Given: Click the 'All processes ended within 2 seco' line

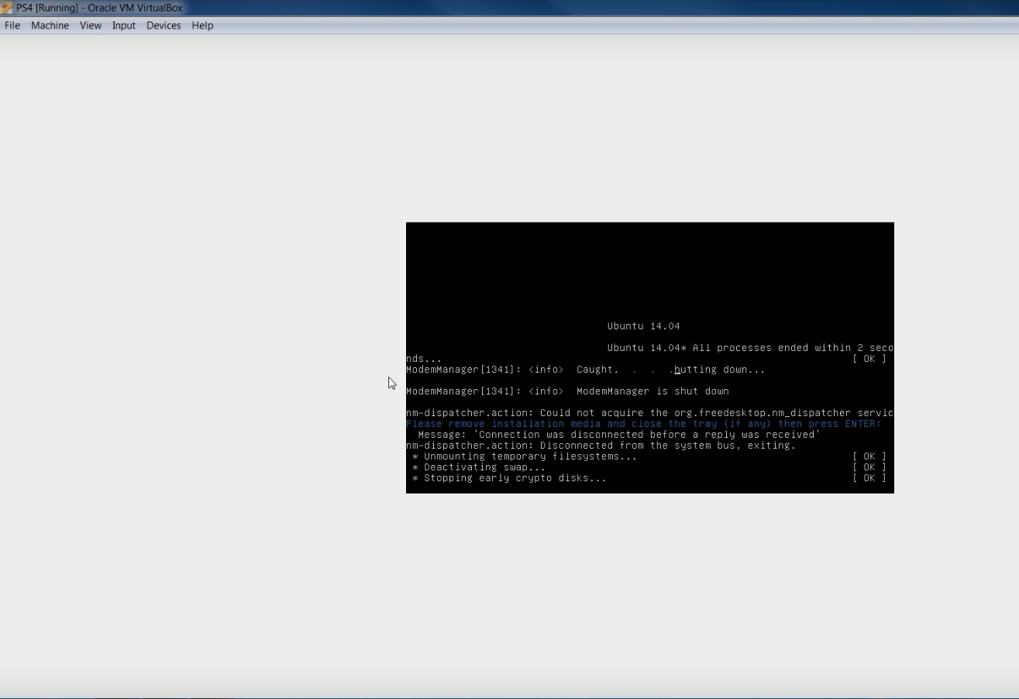Looking at the screenshot, I should pyautogui.click(x=750, y=348).
